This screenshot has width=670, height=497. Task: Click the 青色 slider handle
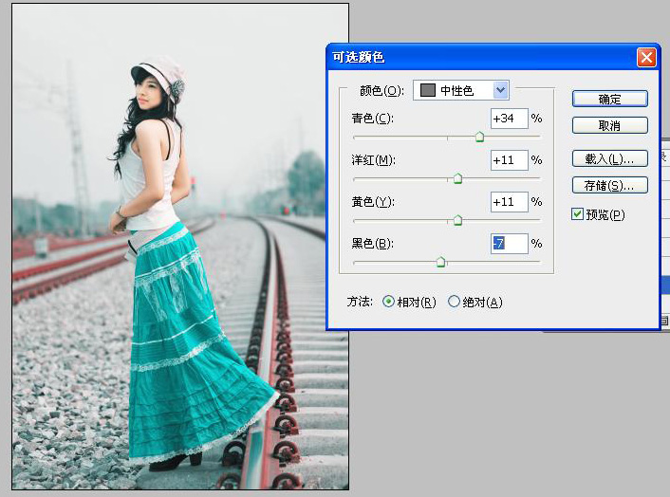tap(479, 137)
